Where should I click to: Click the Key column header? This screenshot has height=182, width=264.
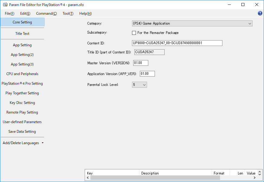[112, 173]
